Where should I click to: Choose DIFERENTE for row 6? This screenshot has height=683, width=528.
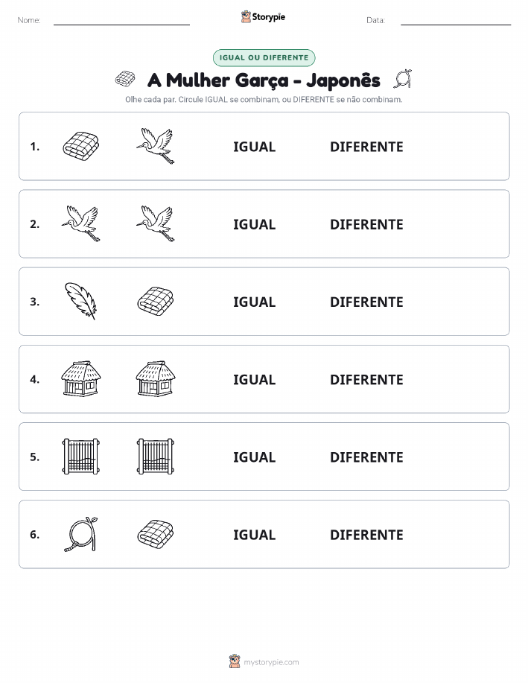pos(366,535)
